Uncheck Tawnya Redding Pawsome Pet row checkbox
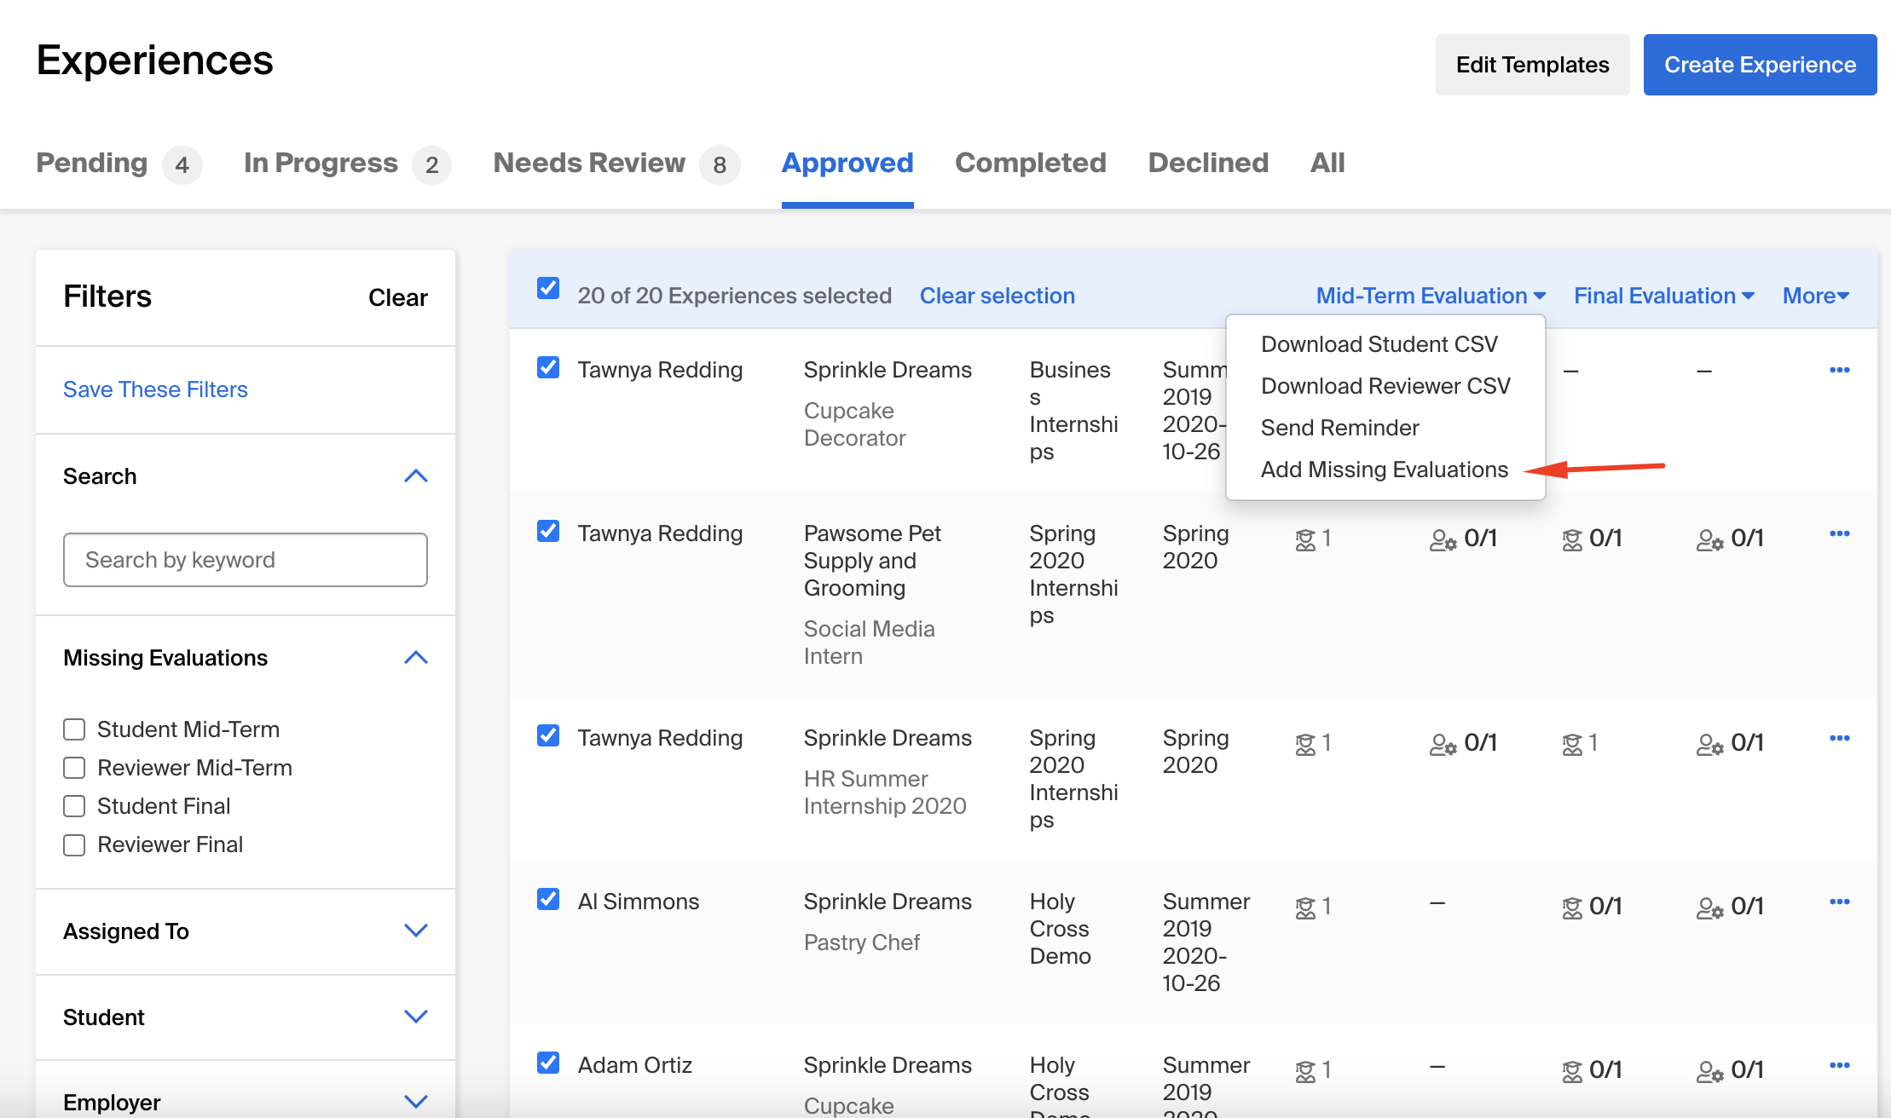The width and height of the screenshot is (1891, 1118). 548,531
